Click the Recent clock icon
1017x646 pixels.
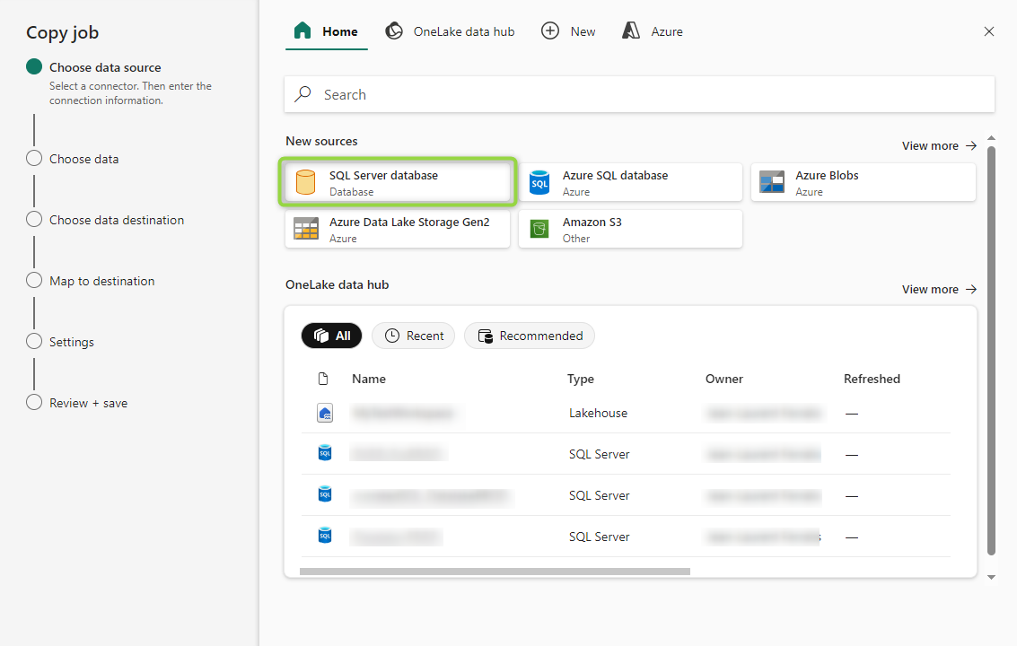391,336
